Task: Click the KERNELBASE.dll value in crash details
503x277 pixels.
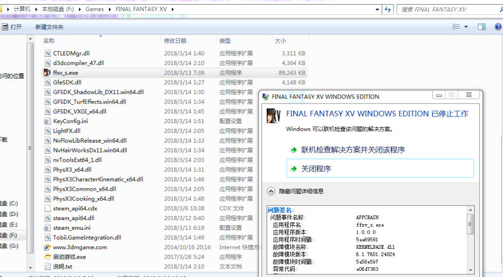Action: click(x=376, y=247)
